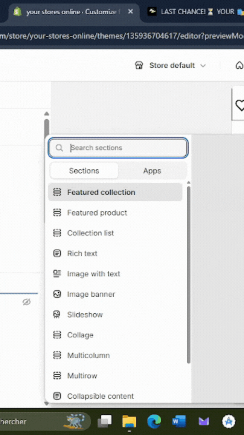The image size is (244, 435).
Task: Open the Store default dropdown
Action: coord(177,65)
